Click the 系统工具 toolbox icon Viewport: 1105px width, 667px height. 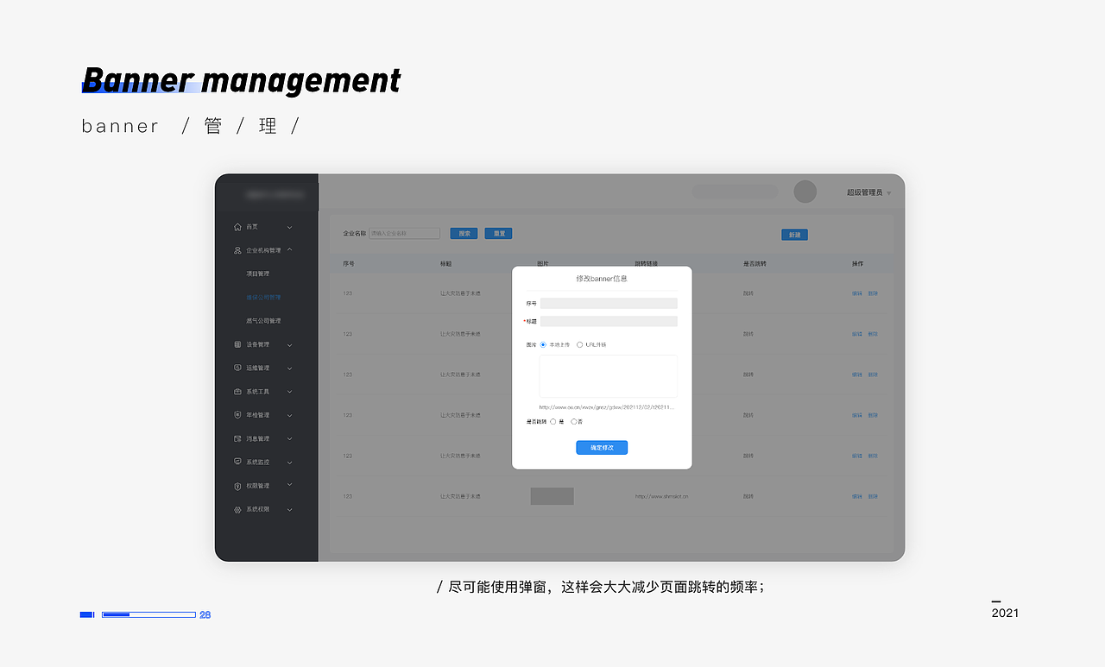pos(237,392)
